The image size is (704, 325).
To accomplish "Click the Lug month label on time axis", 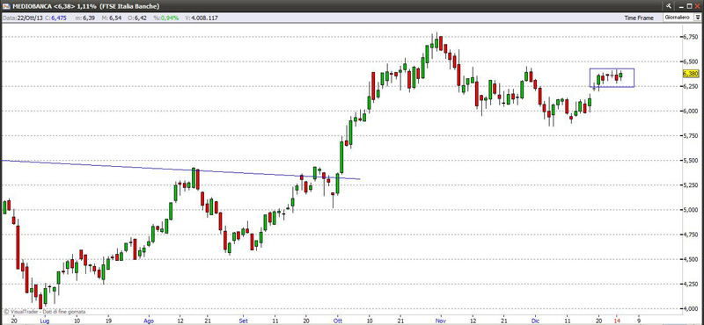I will click(44, 321).
